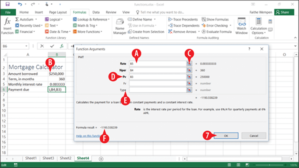Click the Save icon in the quick access toolbar
This screenshot has height=168, width=299.
click(7, 4)
